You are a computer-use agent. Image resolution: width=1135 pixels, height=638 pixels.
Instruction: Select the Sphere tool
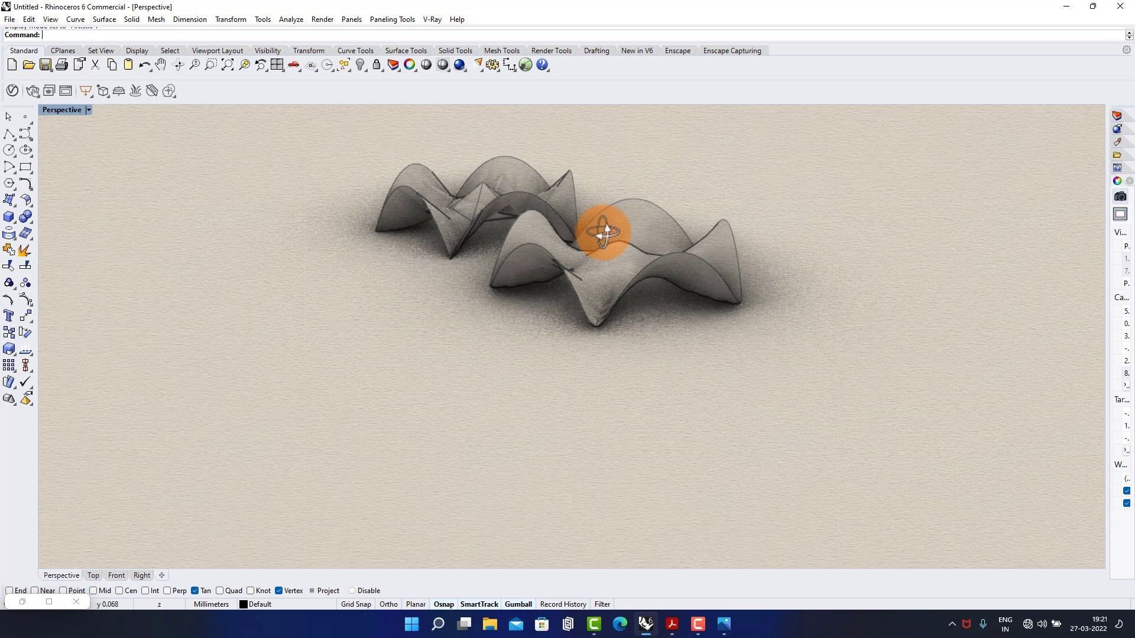[26, 216]
